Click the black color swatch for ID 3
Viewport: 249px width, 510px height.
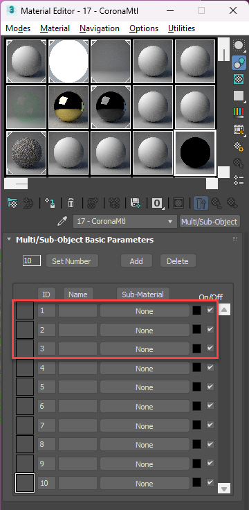click(x=196, y=349)
